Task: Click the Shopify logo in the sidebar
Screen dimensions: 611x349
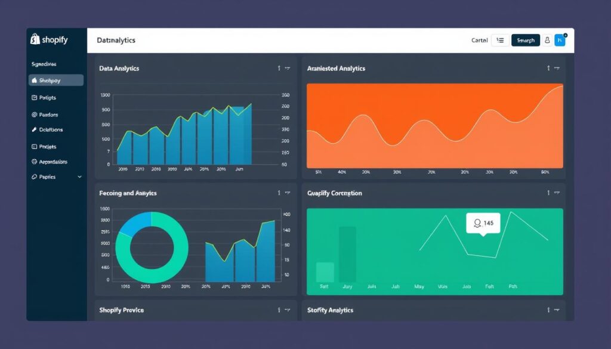Action: pyautogui.click(x=50, y=39)
